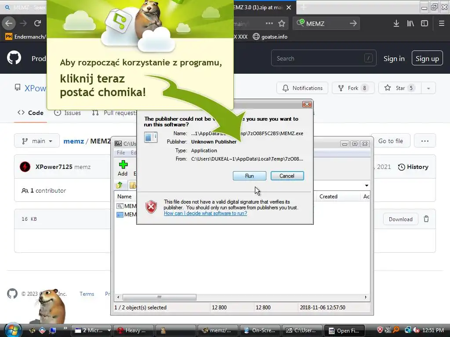Open a new Firefox tab with plus
450x337 pixels.
(x=303, y=7)
